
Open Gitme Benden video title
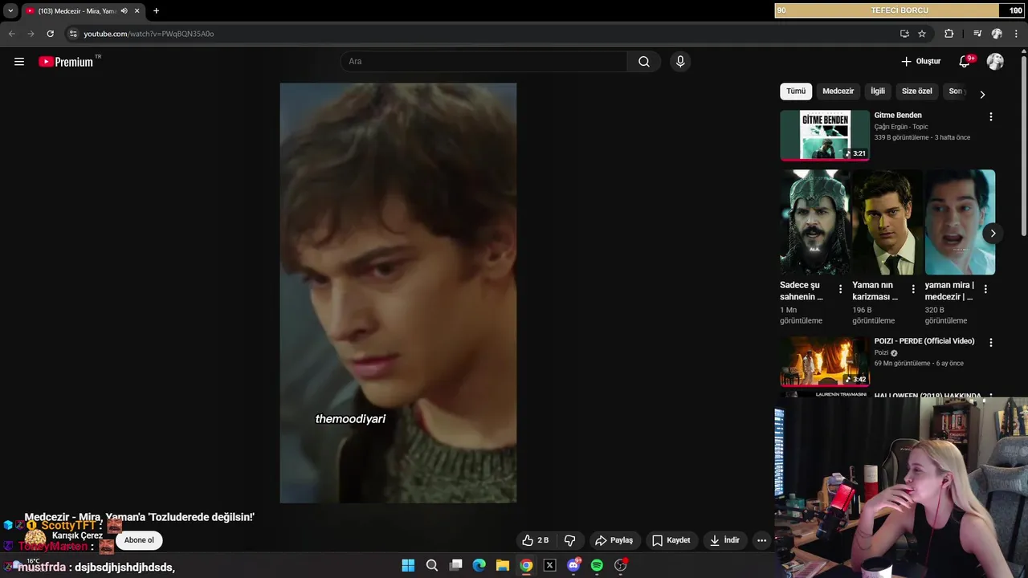tap(898, 115)
